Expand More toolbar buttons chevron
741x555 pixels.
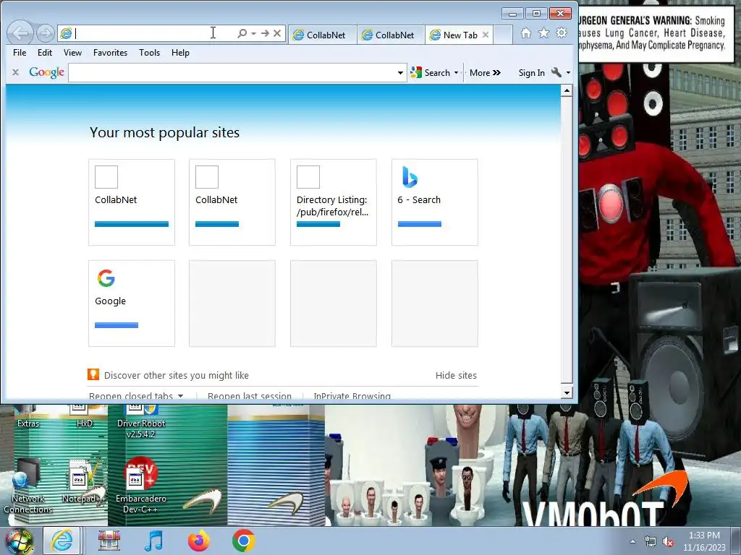click(x=485, y=73)
